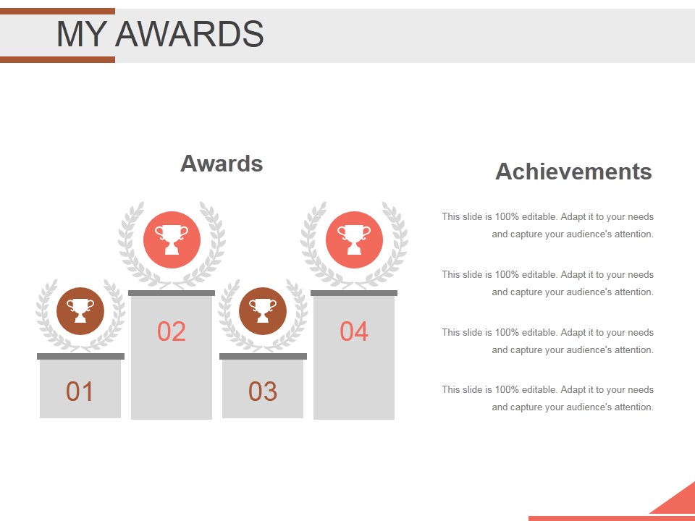Click the trophy icon above podium 03
Viewport: 695px width, 521px height.
[263, 311]
